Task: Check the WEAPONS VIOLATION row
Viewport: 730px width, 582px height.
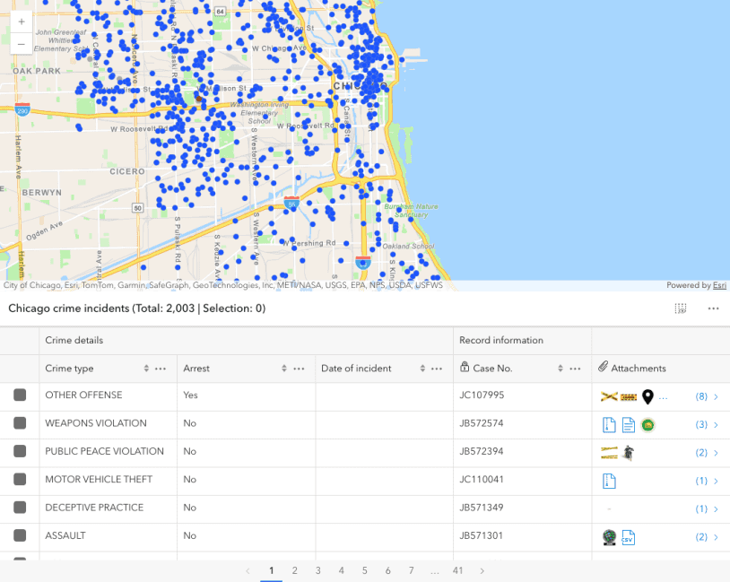Action: tap(20, 423)
